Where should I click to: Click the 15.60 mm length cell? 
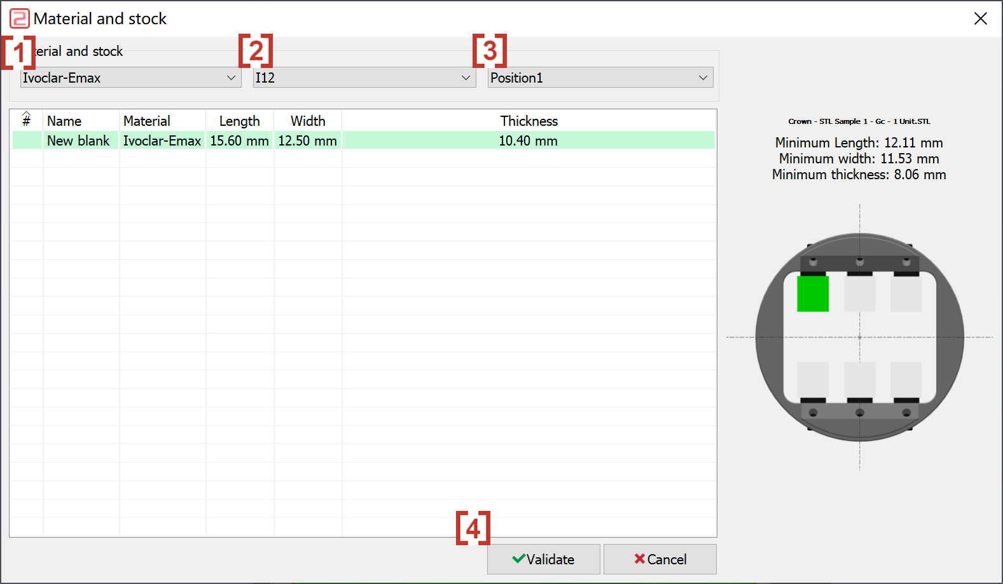240,140
